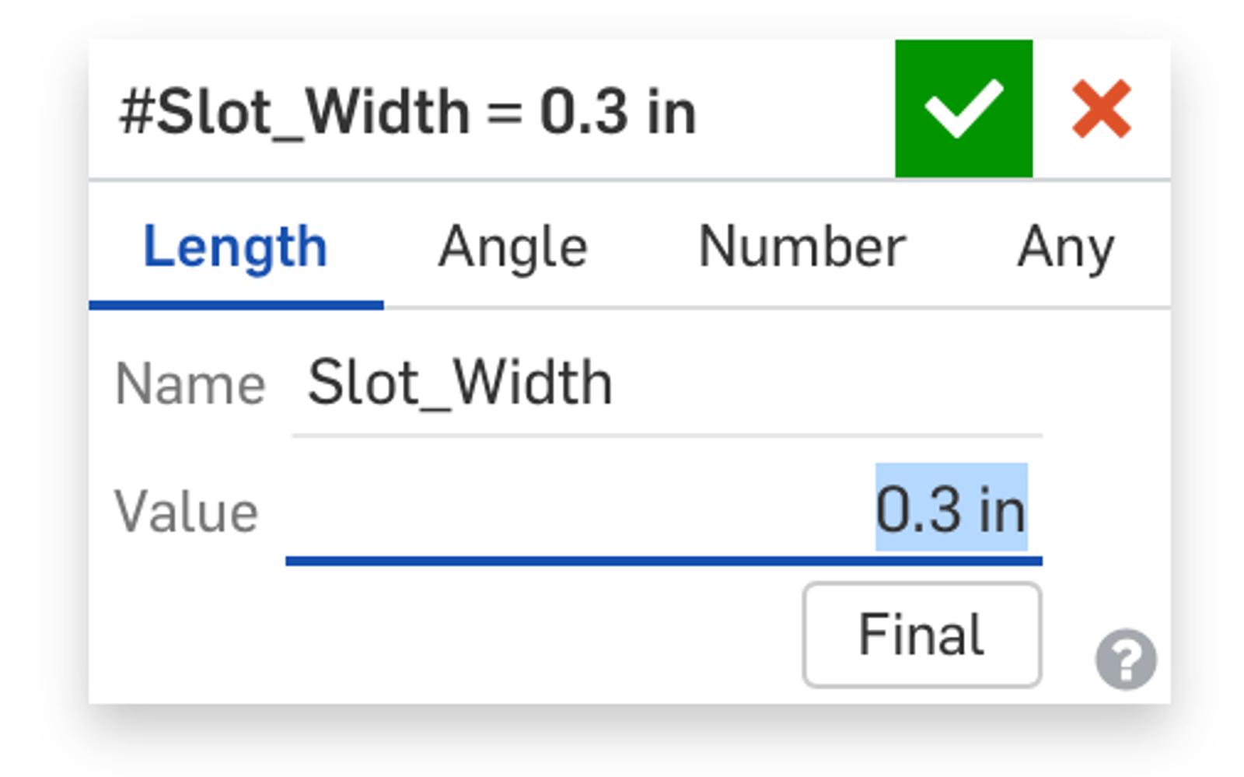Switch to the Any variable type tab
The width and height of the screenshot is (1244, 777).
[1065, 247]
